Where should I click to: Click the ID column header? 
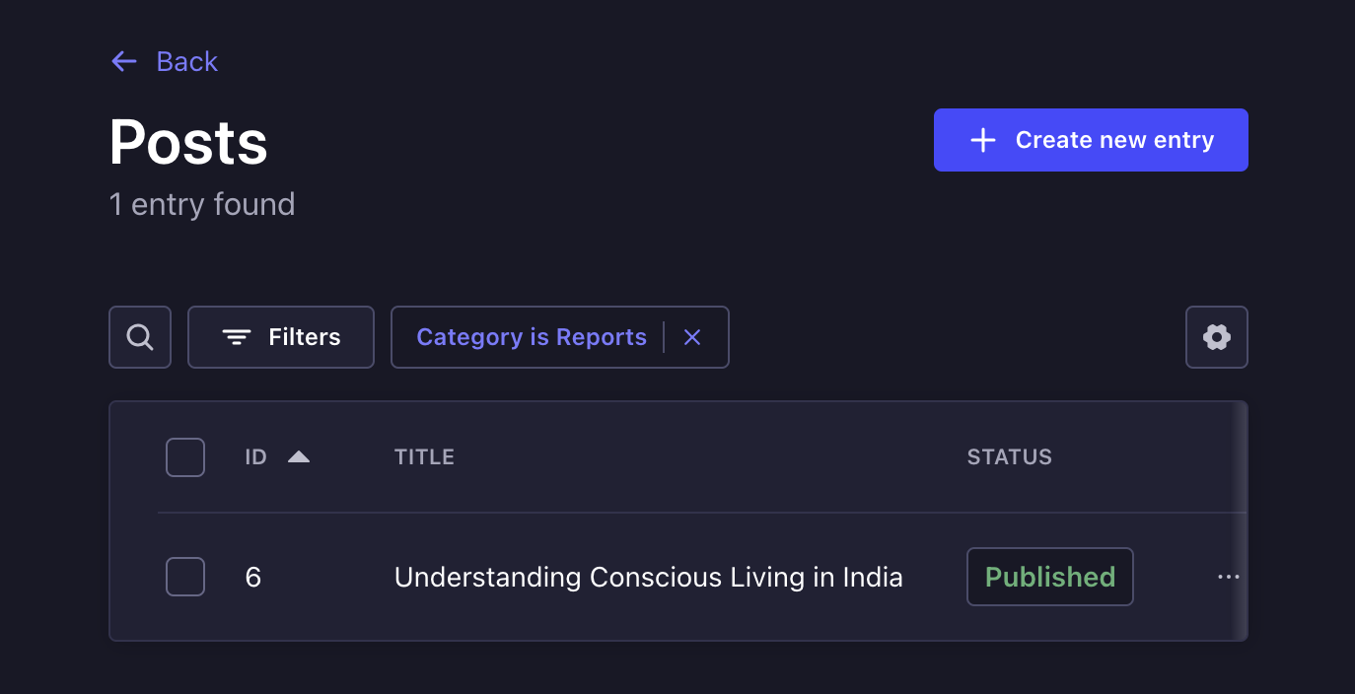(x=256, y=457)
